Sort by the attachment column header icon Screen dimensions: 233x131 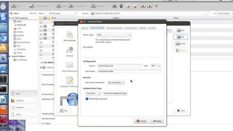point(45,18)
